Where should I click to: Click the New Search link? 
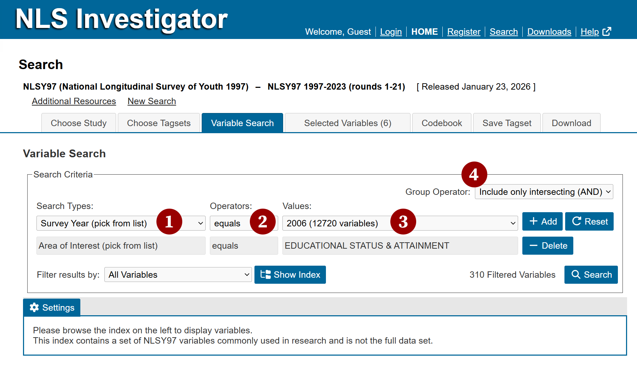(152, 101)
